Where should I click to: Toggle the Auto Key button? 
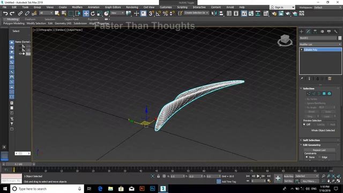pos(288,176)
